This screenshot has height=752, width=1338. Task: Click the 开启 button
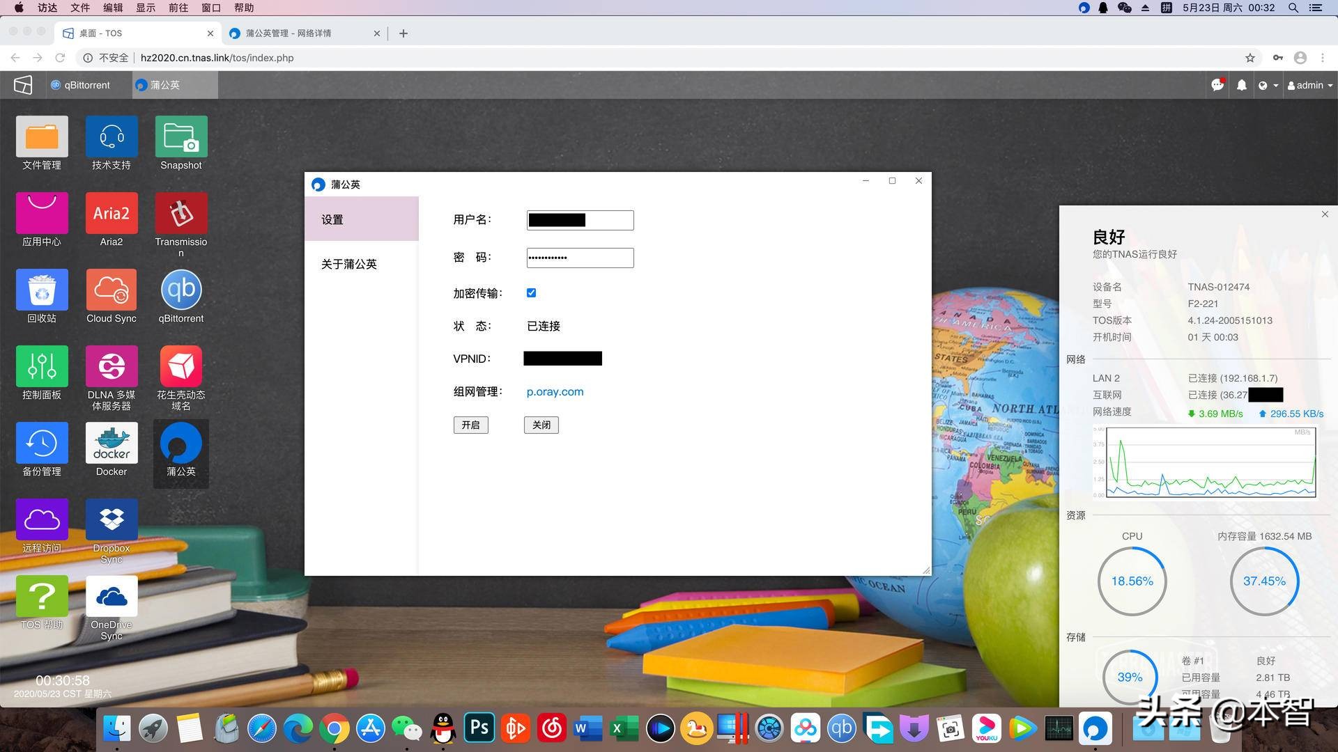point(470,425)
